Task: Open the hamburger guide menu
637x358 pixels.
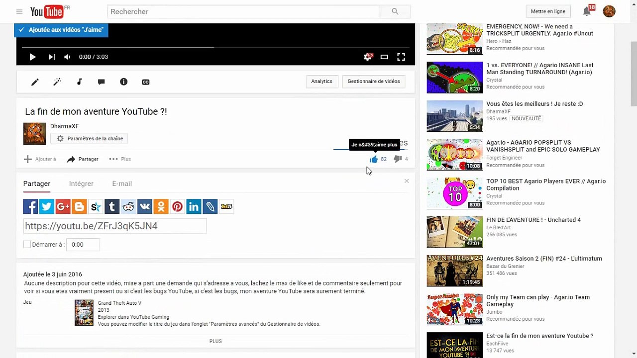Action: [x=19, y=11]
